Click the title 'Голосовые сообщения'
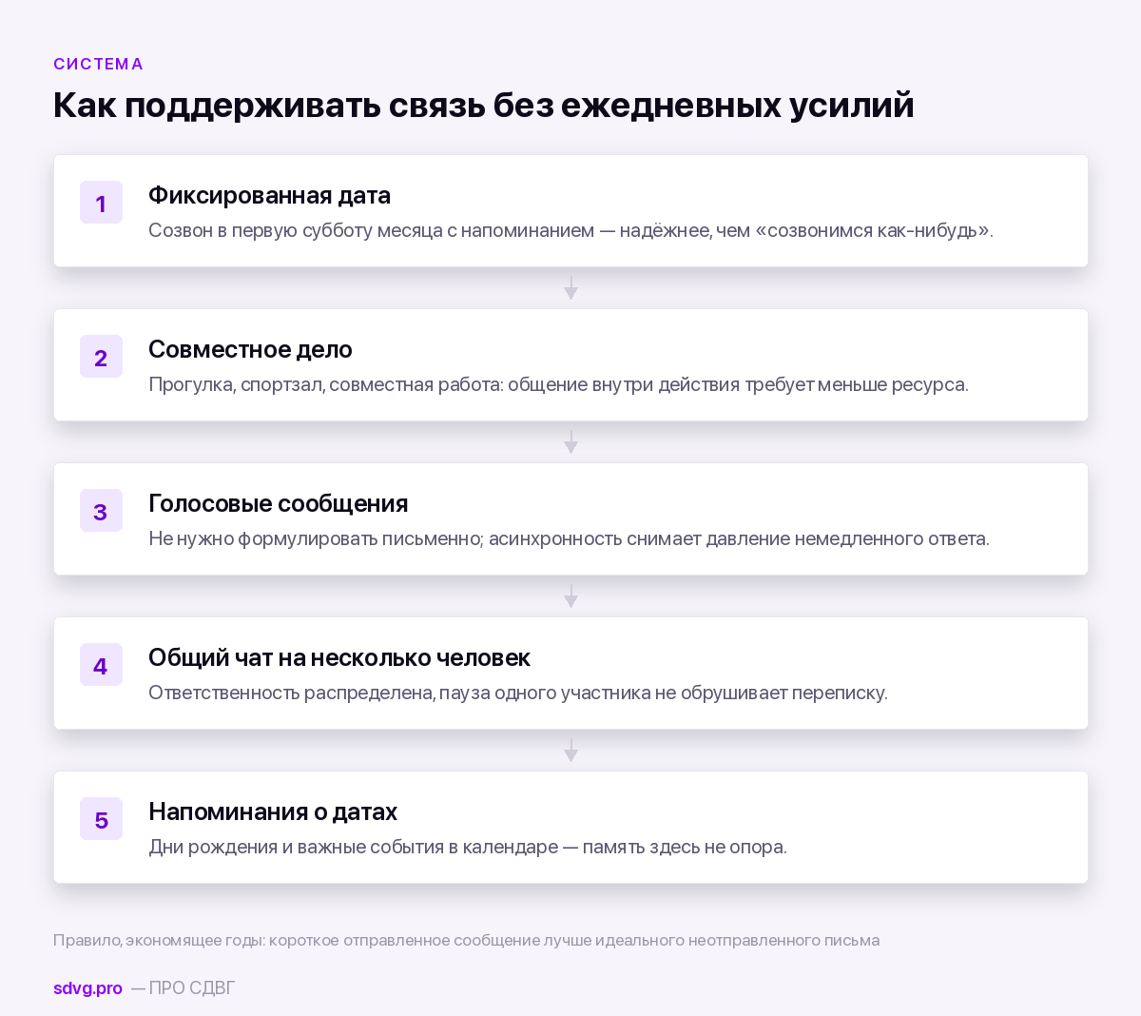Image resolution: width=1141 pixels, height=1016 pixels. click(278, 503)
